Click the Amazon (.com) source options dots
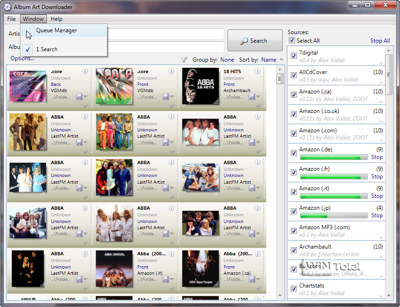Screen dimensions: 400x307 coord(381,140)
